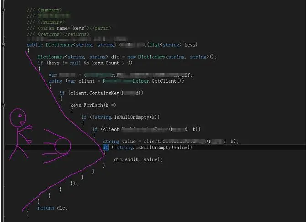The height and width of the screenshot is (222, 307).
Task: Collapse the keys.ForEach lambda outline
Action: (3, 105)
